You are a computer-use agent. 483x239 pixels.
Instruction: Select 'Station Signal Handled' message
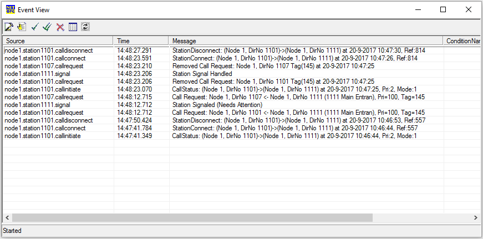(202, 74)
